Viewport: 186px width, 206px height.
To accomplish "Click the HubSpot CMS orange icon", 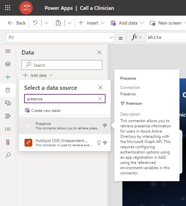I will (28, 143).
